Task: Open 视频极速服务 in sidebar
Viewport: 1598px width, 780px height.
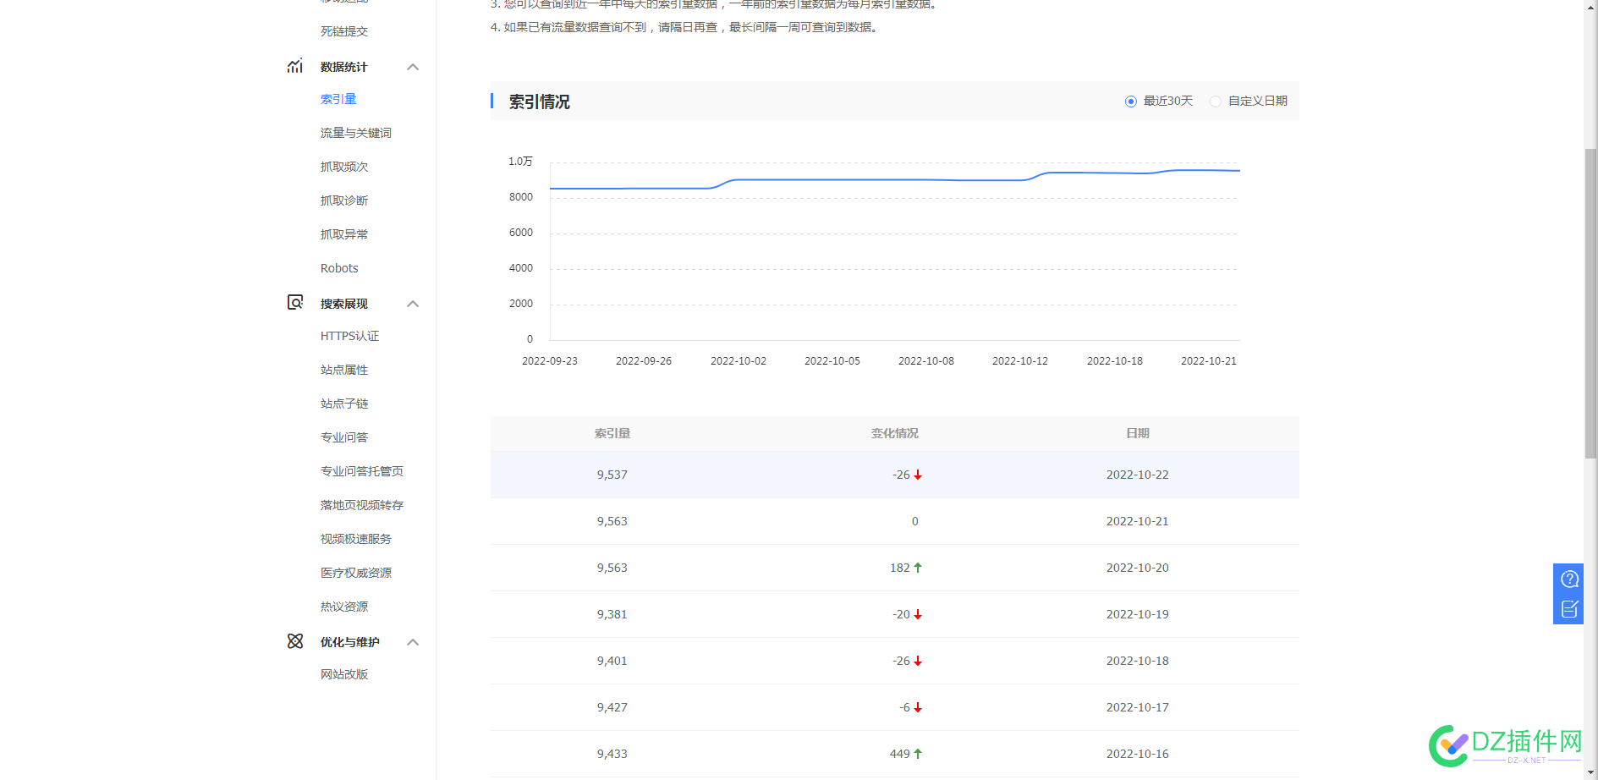Action: click(x=356, y=539)
